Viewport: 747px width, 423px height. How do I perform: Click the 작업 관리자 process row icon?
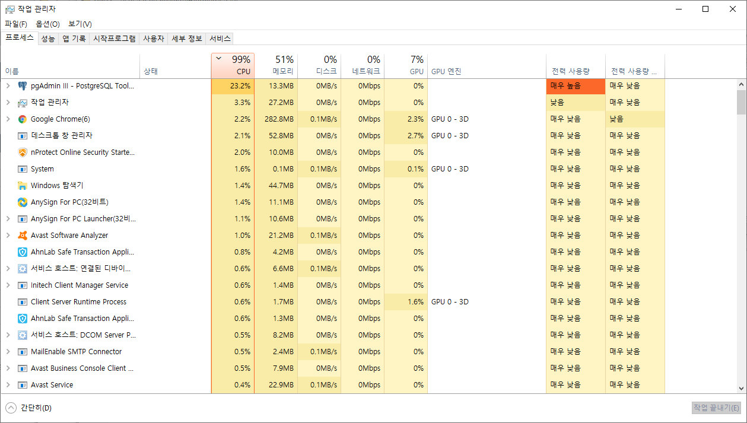tap(23, 103)
